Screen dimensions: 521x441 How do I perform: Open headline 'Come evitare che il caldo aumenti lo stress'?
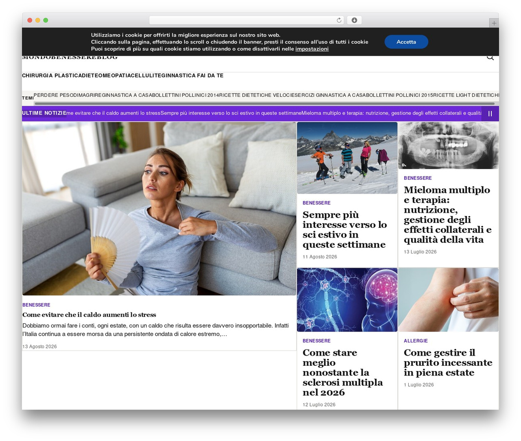(x=89, y=315)
